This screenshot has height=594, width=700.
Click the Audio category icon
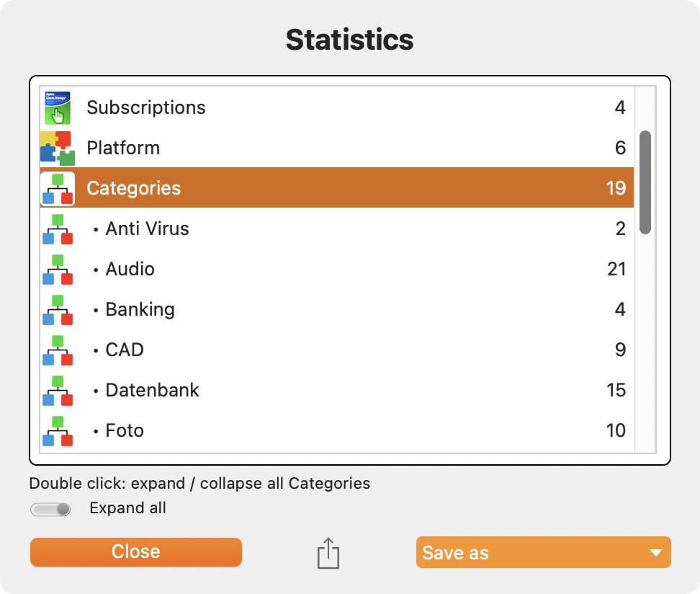[58, 270]
